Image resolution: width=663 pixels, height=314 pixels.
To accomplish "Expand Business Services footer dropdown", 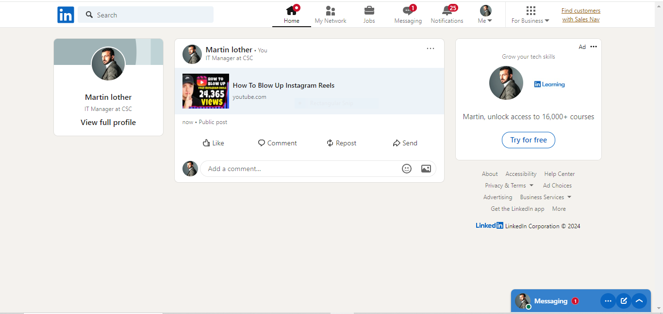I will [x=569, y=197].
